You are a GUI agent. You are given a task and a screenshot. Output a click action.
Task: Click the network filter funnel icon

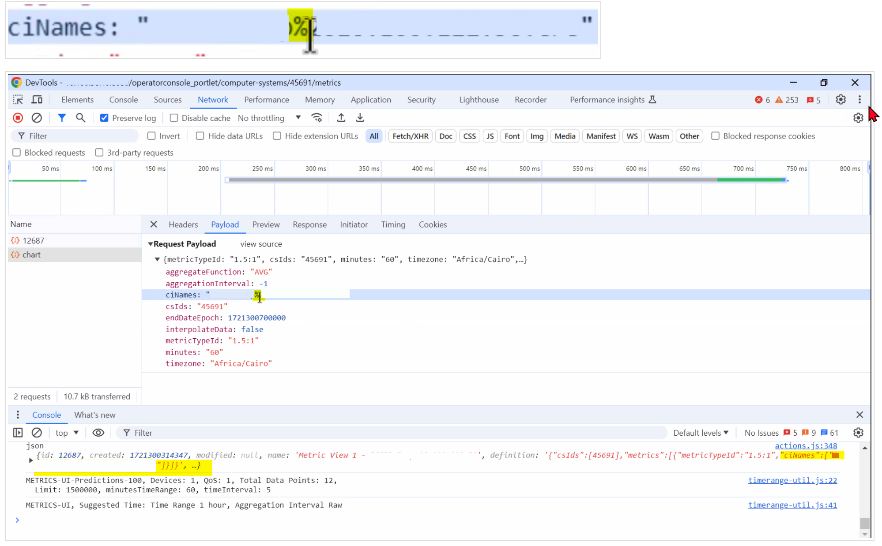[x=62, y=118]
